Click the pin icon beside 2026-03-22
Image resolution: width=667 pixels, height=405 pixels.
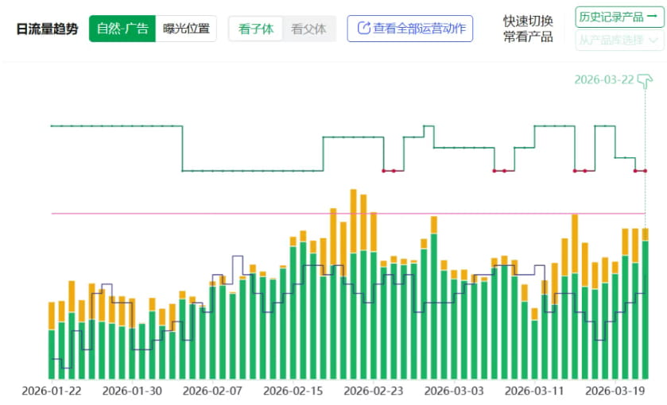[x=645, y=79]
